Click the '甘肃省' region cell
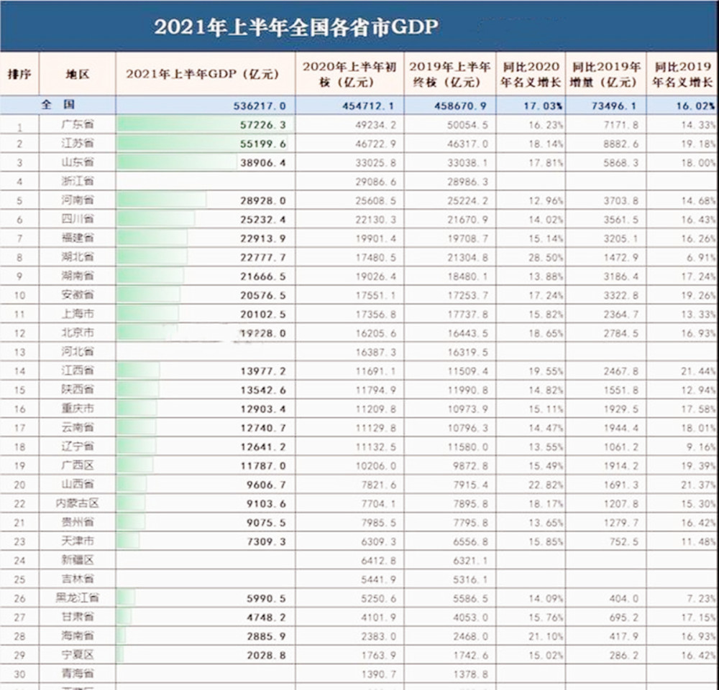The image size is (719, 690). (x=78, y=617)
